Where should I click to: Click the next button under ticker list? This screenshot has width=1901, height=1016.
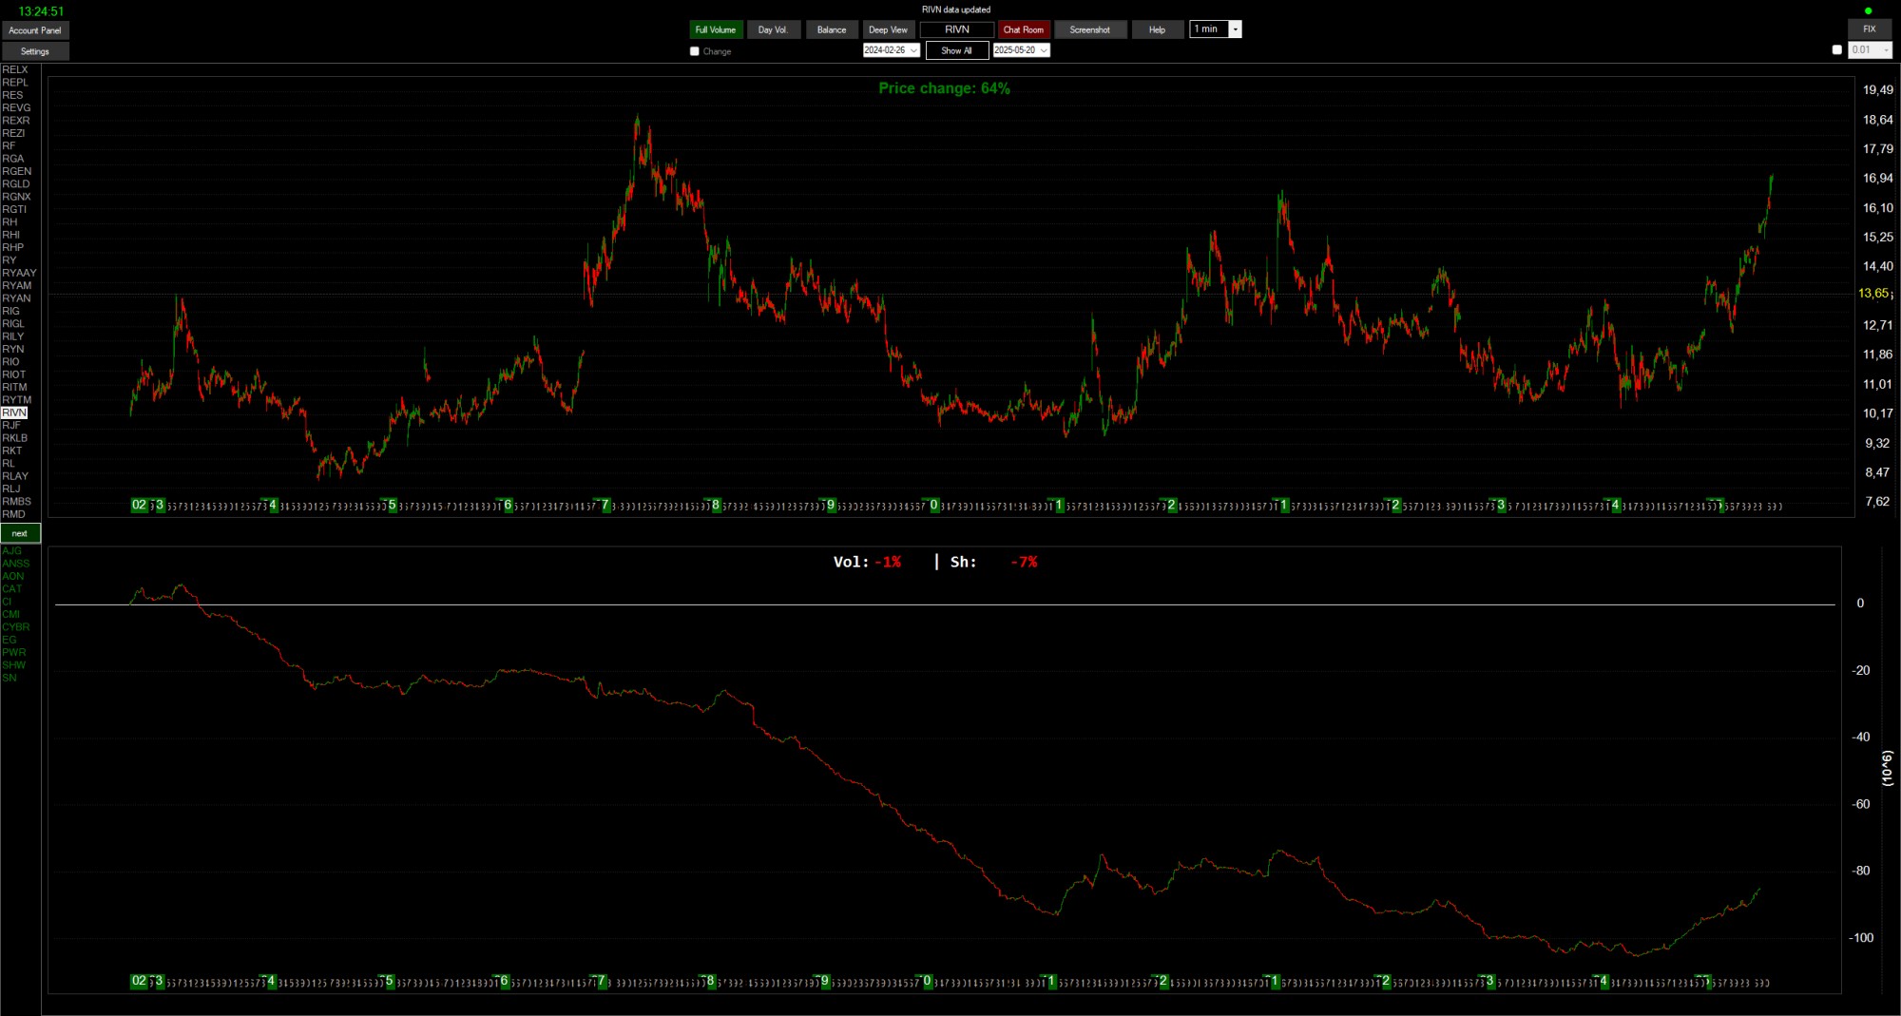click(20, 533)
